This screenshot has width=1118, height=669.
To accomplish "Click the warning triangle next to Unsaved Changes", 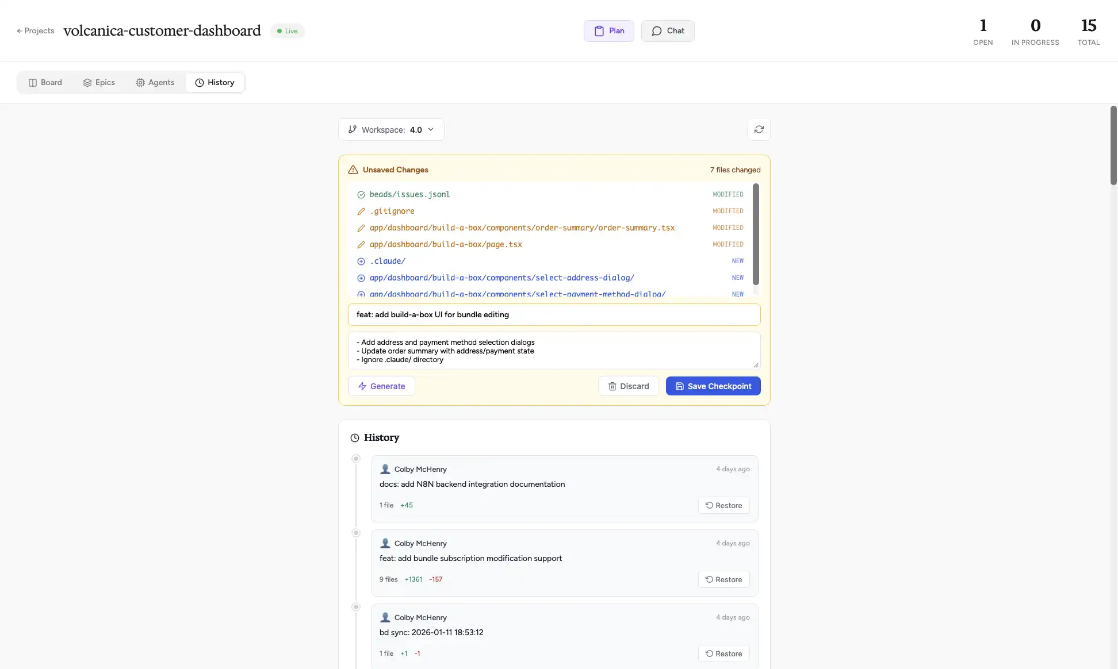I will 353,169.
